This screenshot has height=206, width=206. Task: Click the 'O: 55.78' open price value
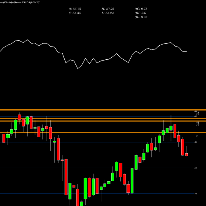click(75, 9)
